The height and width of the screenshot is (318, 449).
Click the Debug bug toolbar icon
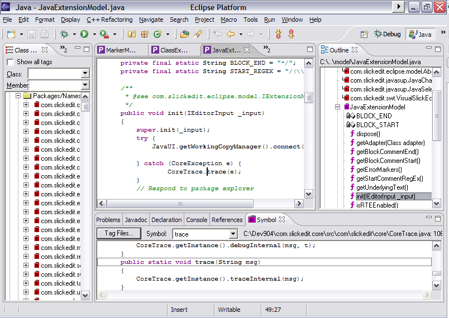[64, 34]
